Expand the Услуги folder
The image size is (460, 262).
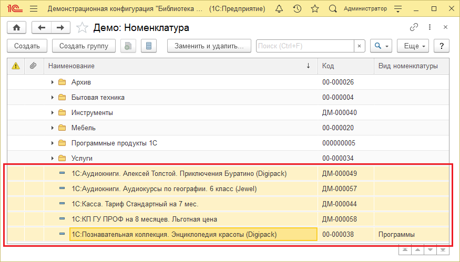[52, 158]
